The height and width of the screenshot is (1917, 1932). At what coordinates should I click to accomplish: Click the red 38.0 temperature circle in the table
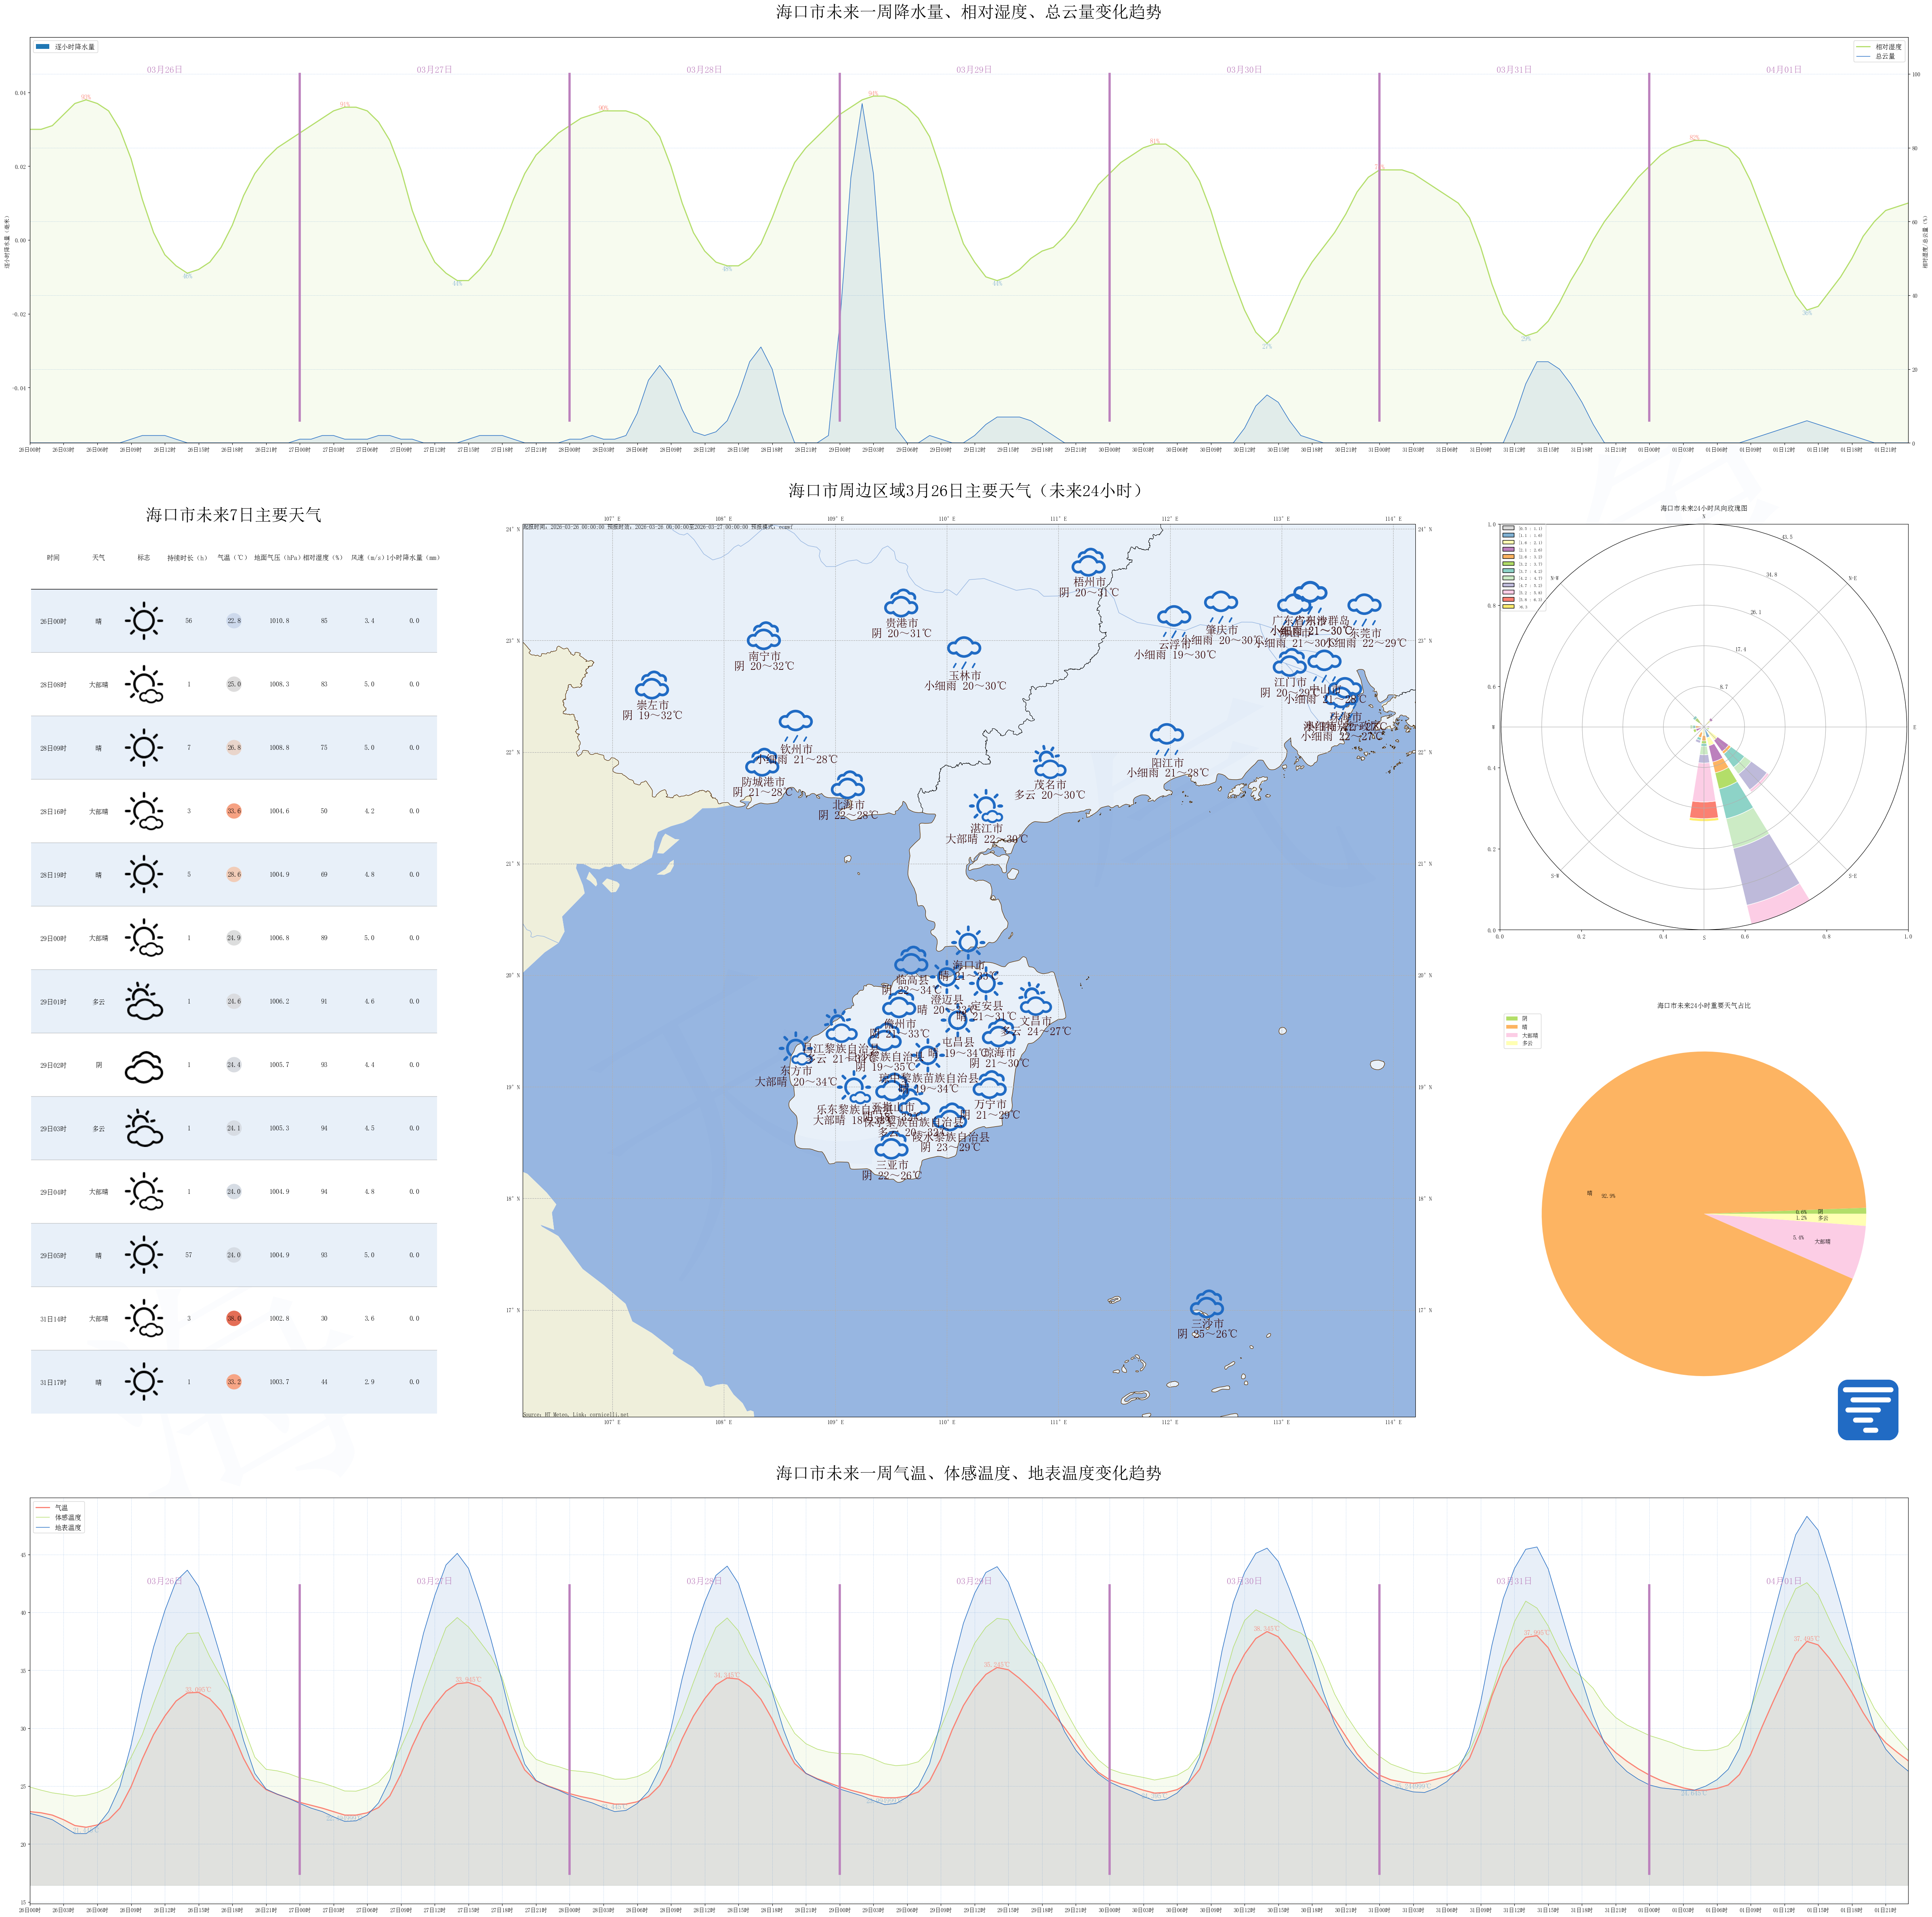click(234, 1318)
